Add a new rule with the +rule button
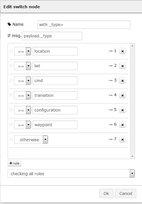 tap(14, 163)
